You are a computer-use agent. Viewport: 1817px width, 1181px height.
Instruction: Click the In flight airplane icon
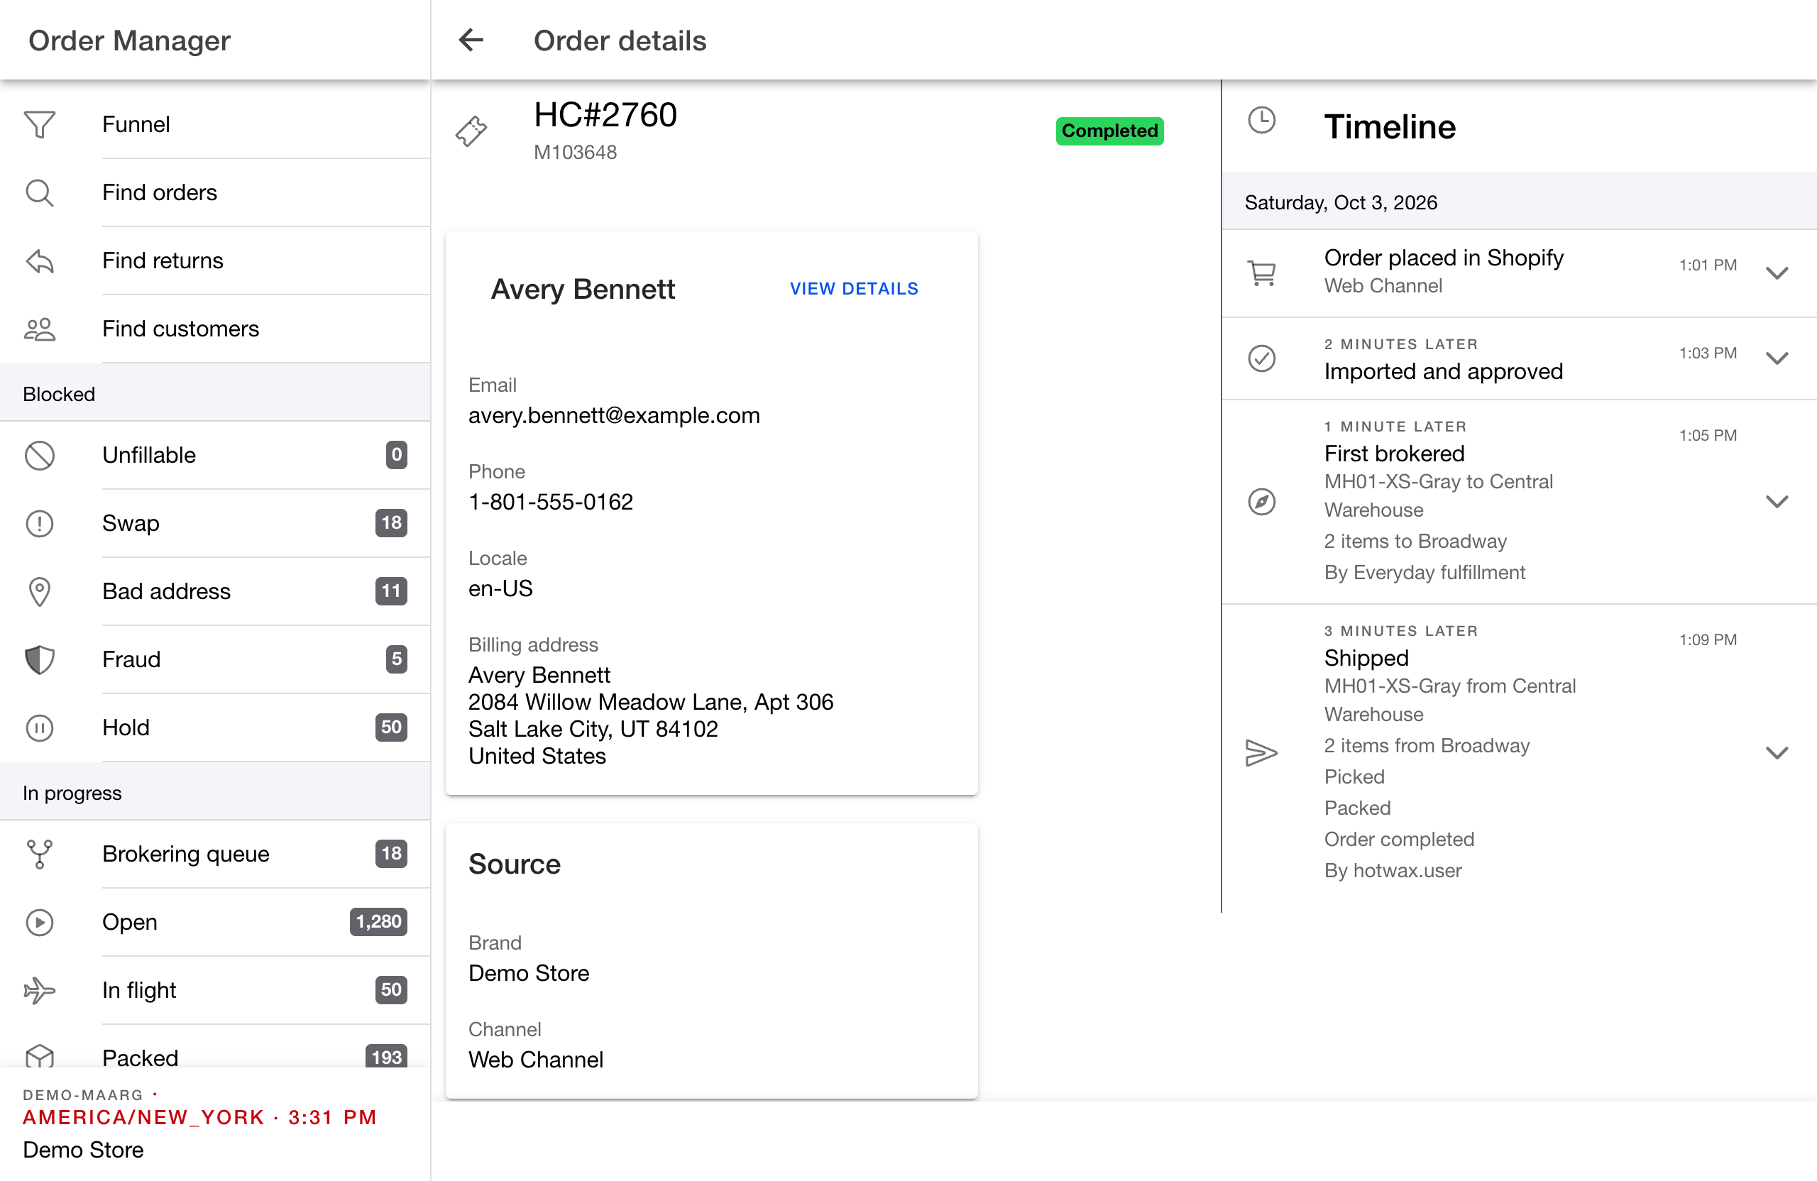point(40,990)
